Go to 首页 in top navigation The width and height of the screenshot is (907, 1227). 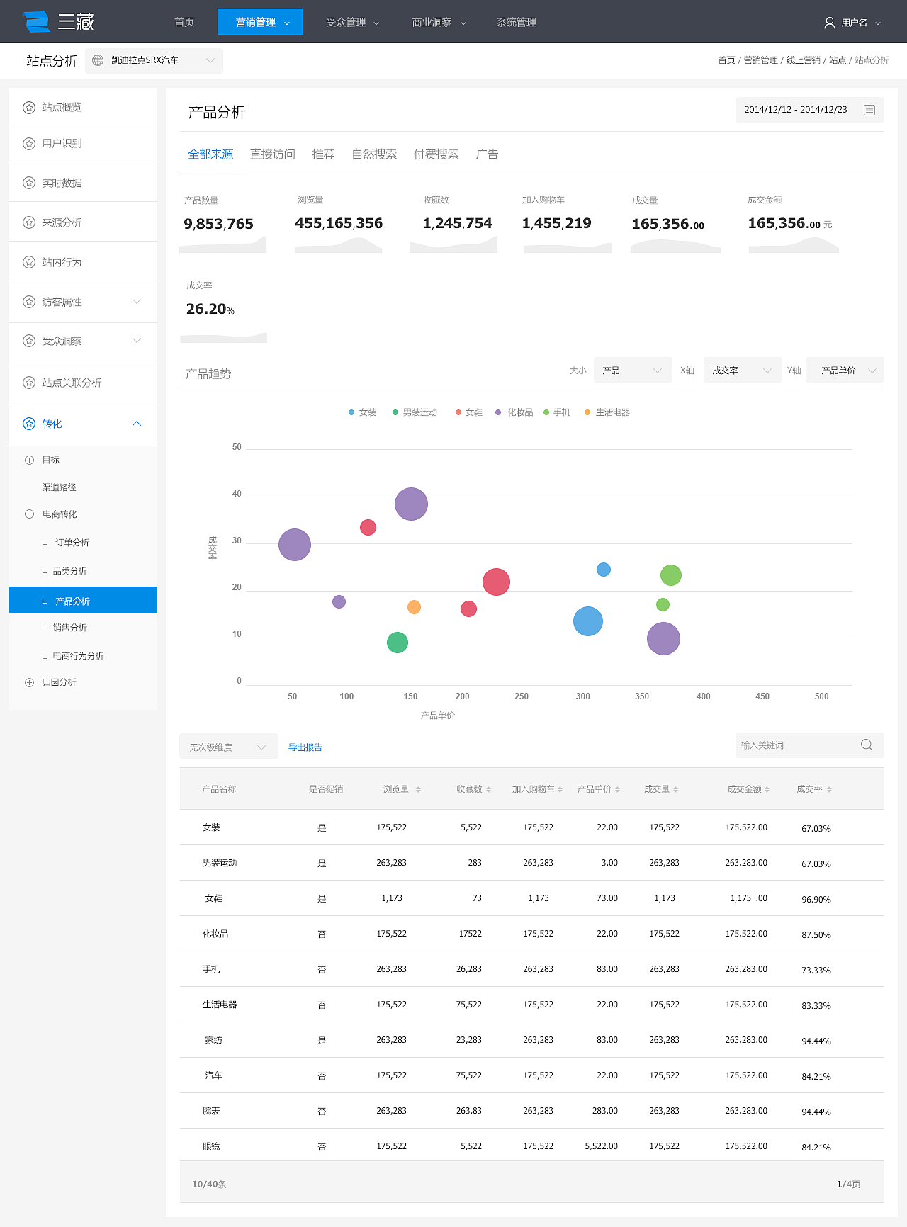(184, 23)
